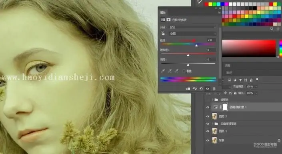Filter layers by shape layers
The height and width of the screenshot is (154, 282).
[246, 80]
